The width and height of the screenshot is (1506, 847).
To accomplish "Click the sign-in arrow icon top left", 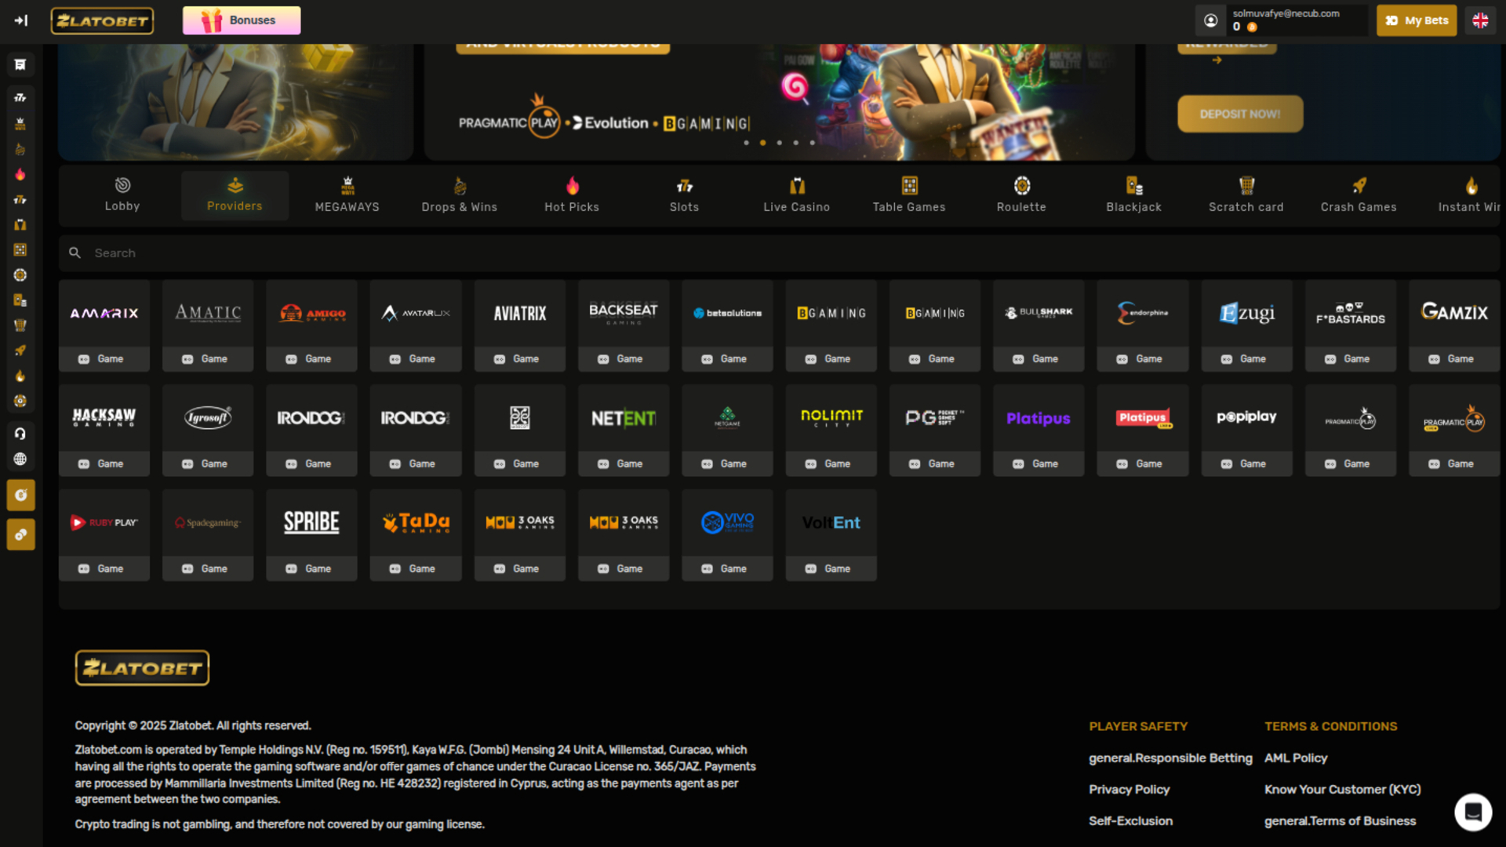I will 21,20.
